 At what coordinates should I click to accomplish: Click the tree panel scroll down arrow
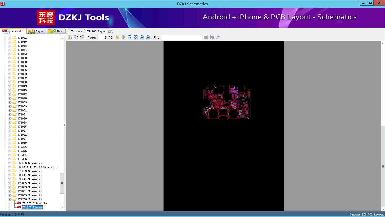tap(62, 208)
